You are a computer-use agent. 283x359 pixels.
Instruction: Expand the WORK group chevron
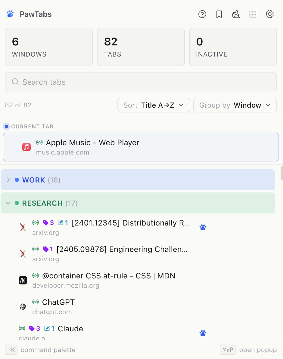[8, 180]
